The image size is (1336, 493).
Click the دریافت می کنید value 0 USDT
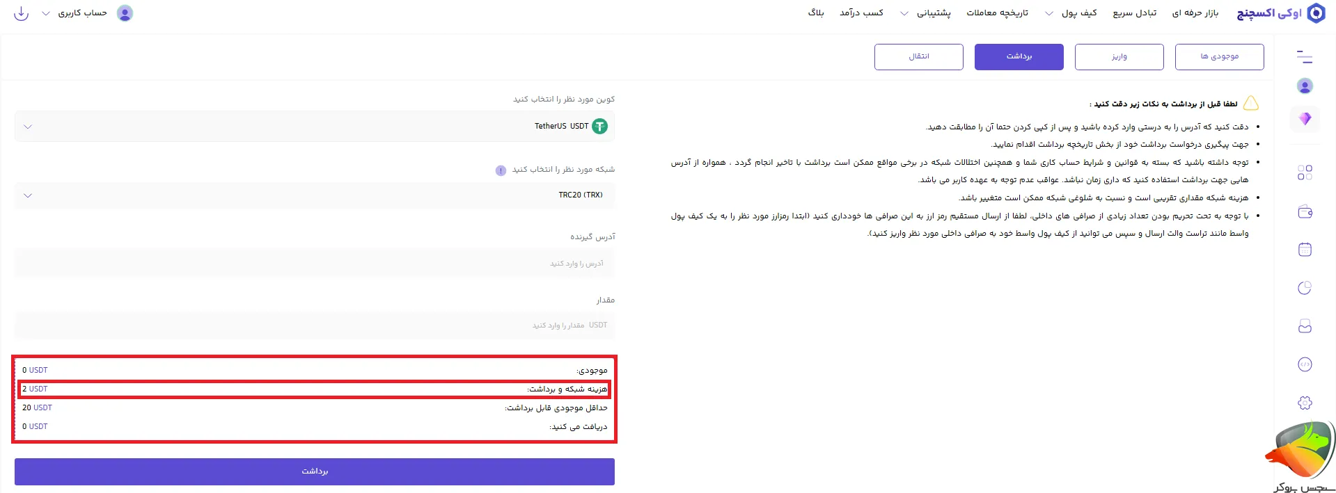pos(35,427)
